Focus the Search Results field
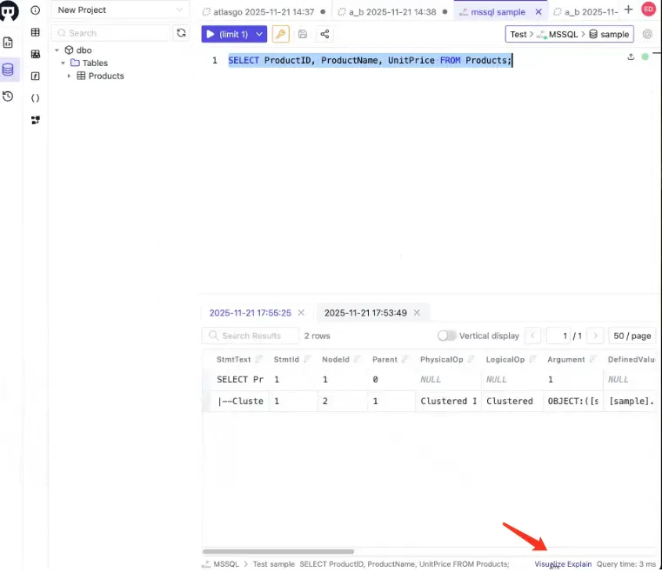The image size is (662, 572). [251, 336]
